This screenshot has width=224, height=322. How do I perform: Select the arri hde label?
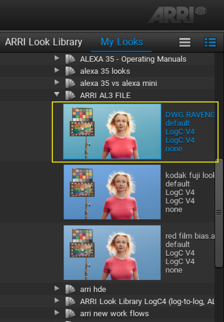click(x=93, y=289)
